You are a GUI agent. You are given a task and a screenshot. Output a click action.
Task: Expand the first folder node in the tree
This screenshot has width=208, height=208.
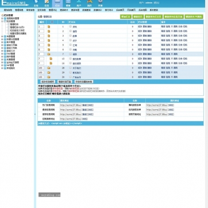coord(2,18)
